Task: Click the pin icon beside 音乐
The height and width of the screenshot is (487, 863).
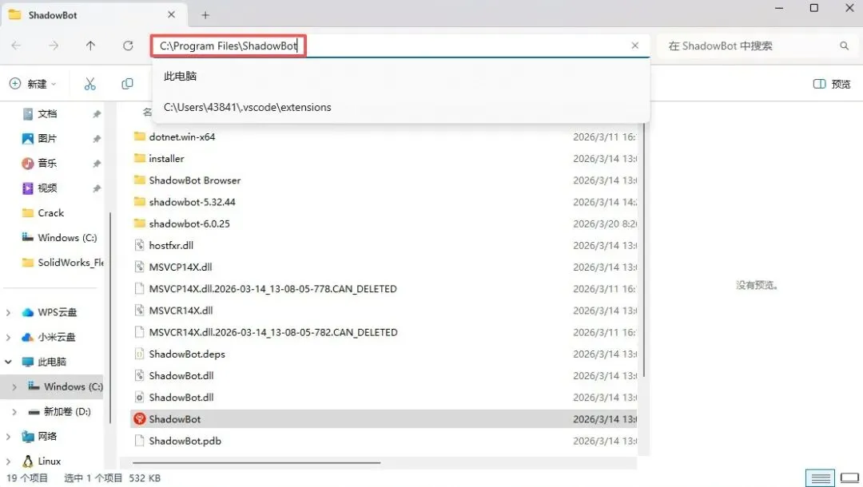Action: (x=97, y=163)
